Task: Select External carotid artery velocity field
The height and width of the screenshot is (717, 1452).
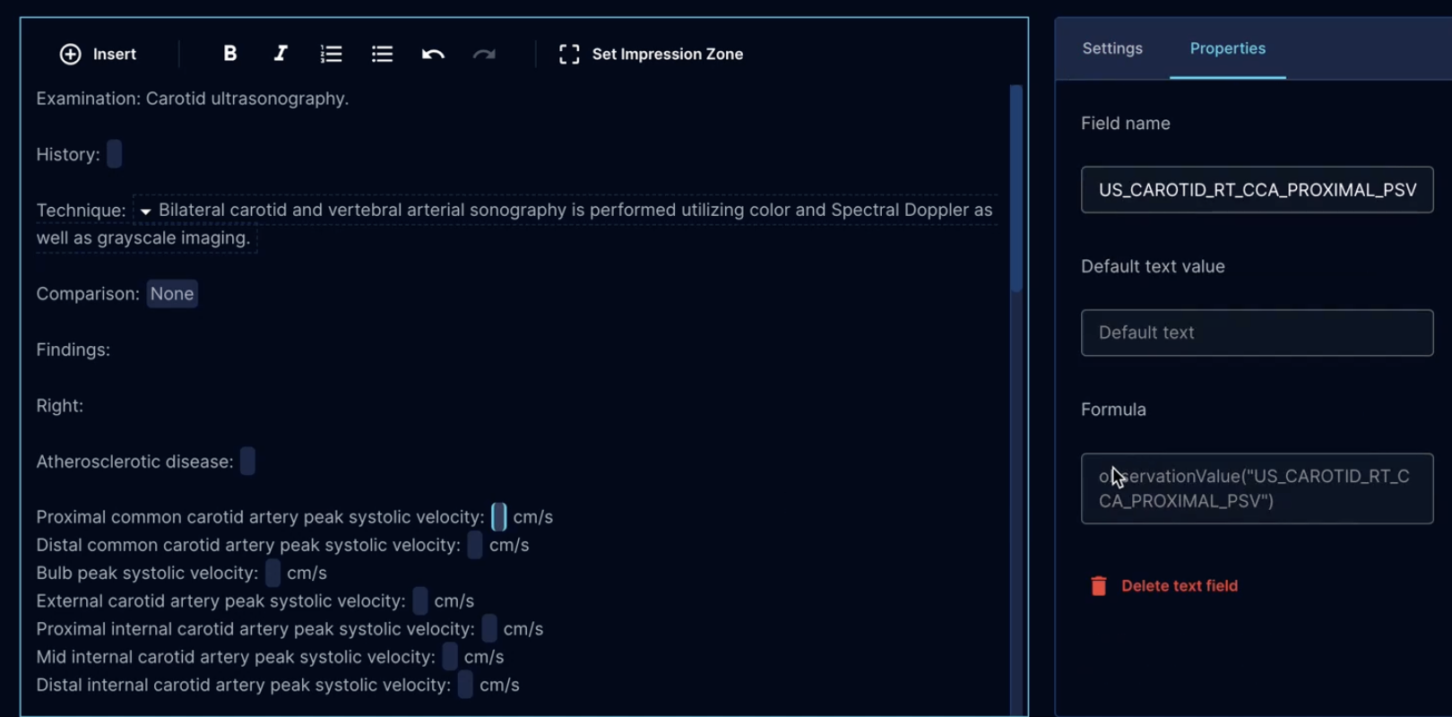Action: click(420, 600)
